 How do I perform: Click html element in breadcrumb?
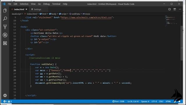point(44,14)
